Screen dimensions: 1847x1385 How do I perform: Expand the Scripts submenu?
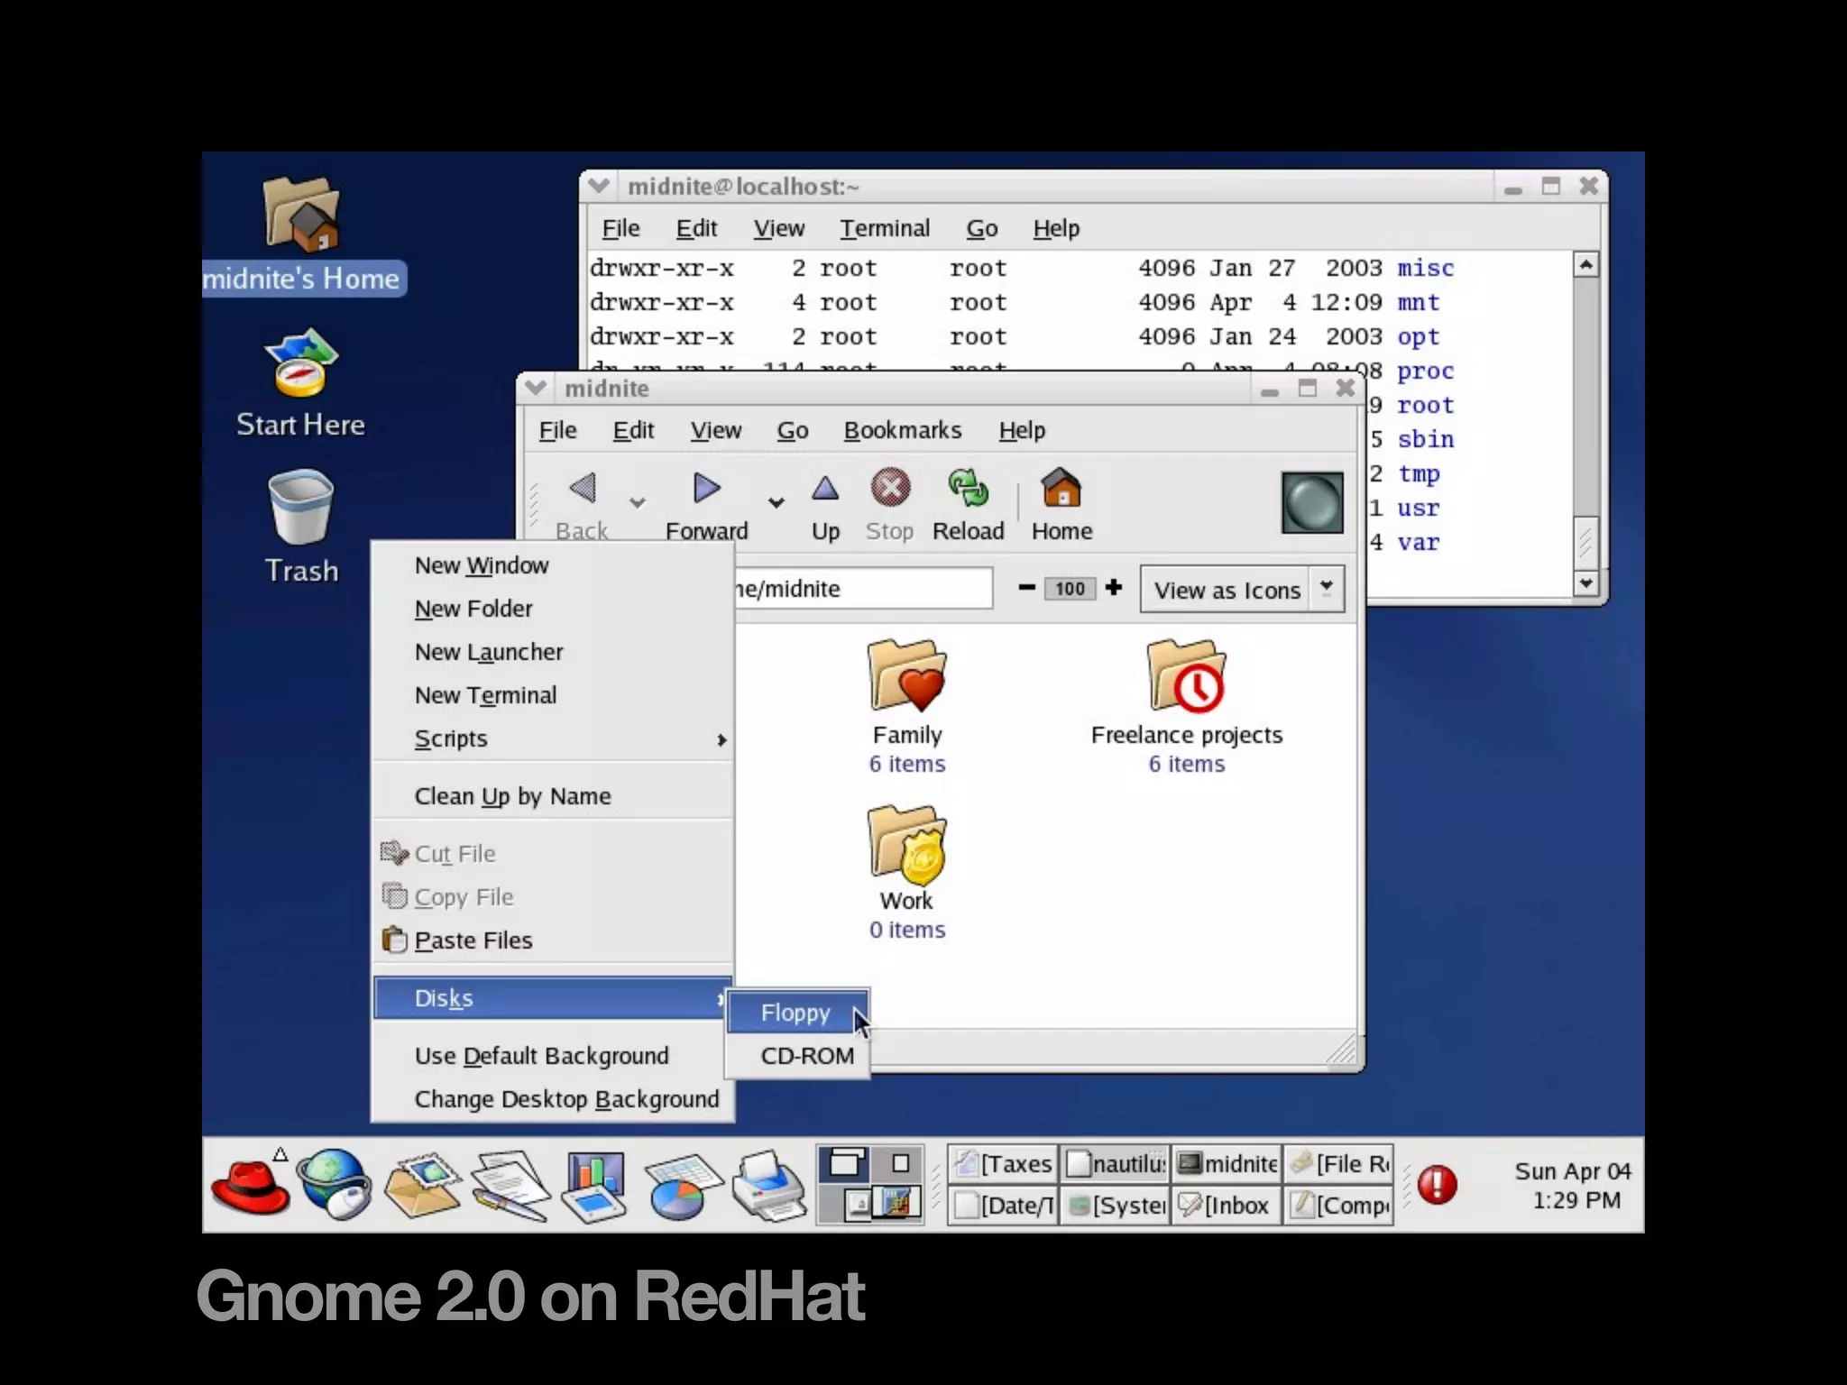coord(552,738)
